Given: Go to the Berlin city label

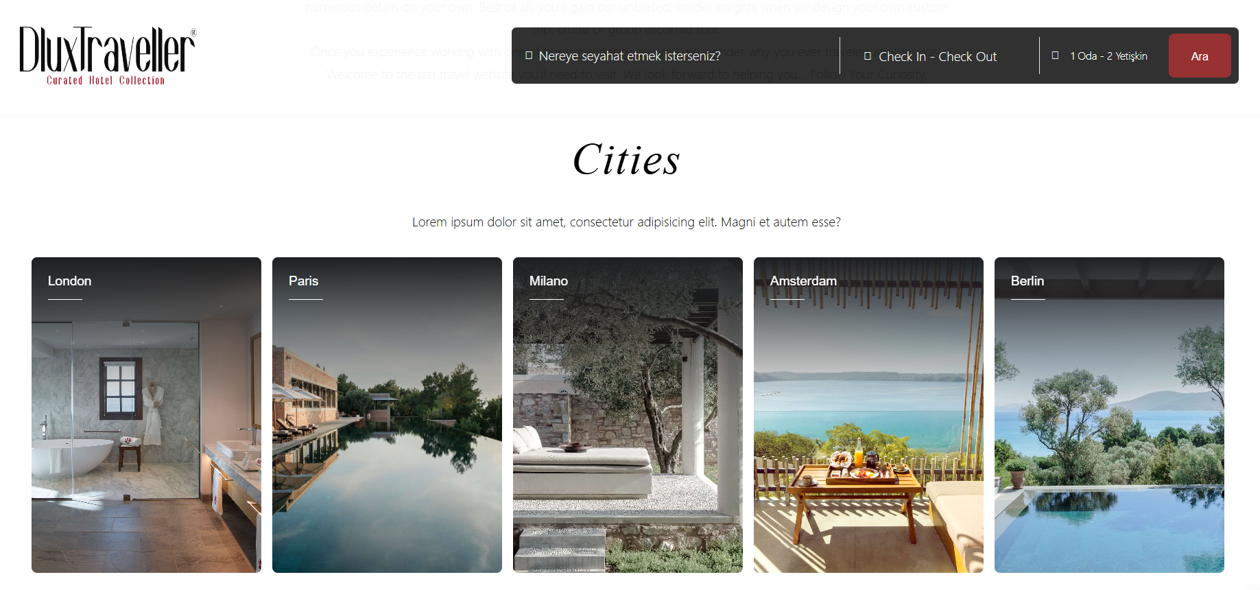Looking at the screenshot, I should (1027, 281).
